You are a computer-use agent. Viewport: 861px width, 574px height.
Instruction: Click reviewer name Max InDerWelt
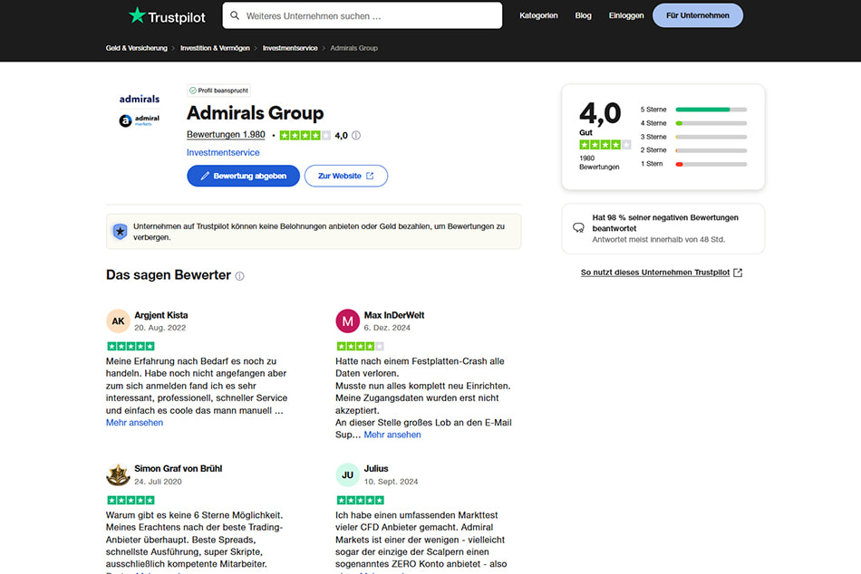point(394,316)
